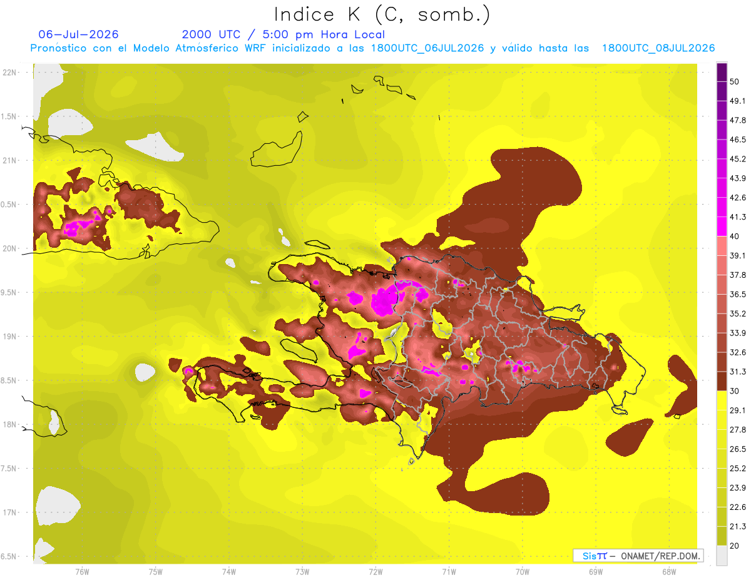Click the colorbar value "20" at the bottom

734,546
